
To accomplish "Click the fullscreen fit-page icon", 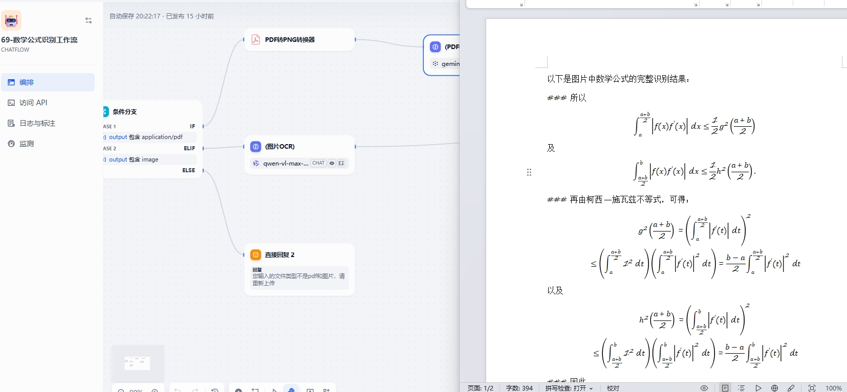I will (812, 388).
